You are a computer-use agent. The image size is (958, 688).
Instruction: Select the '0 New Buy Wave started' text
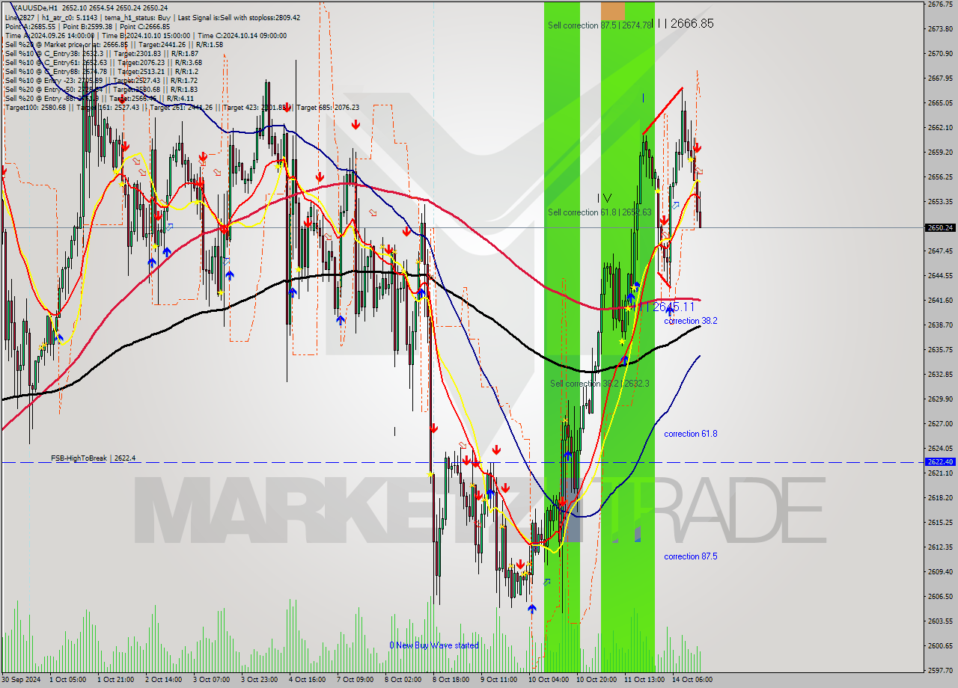[x=434, y=645]
